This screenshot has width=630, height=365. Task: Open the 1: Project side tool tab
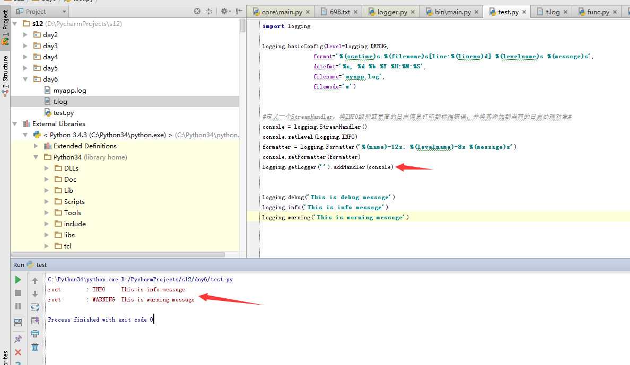pos(5,28)
